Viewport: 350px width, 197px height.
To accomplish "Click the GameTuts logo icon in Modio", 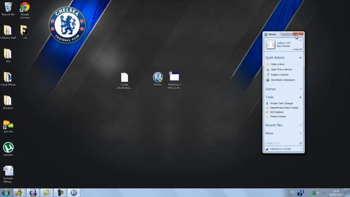I will [300, 143].
